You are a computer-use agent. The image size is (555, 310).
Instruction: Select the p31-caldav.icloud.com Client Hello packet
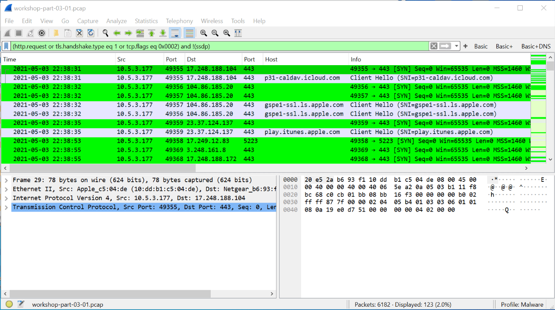coord(266,78)
